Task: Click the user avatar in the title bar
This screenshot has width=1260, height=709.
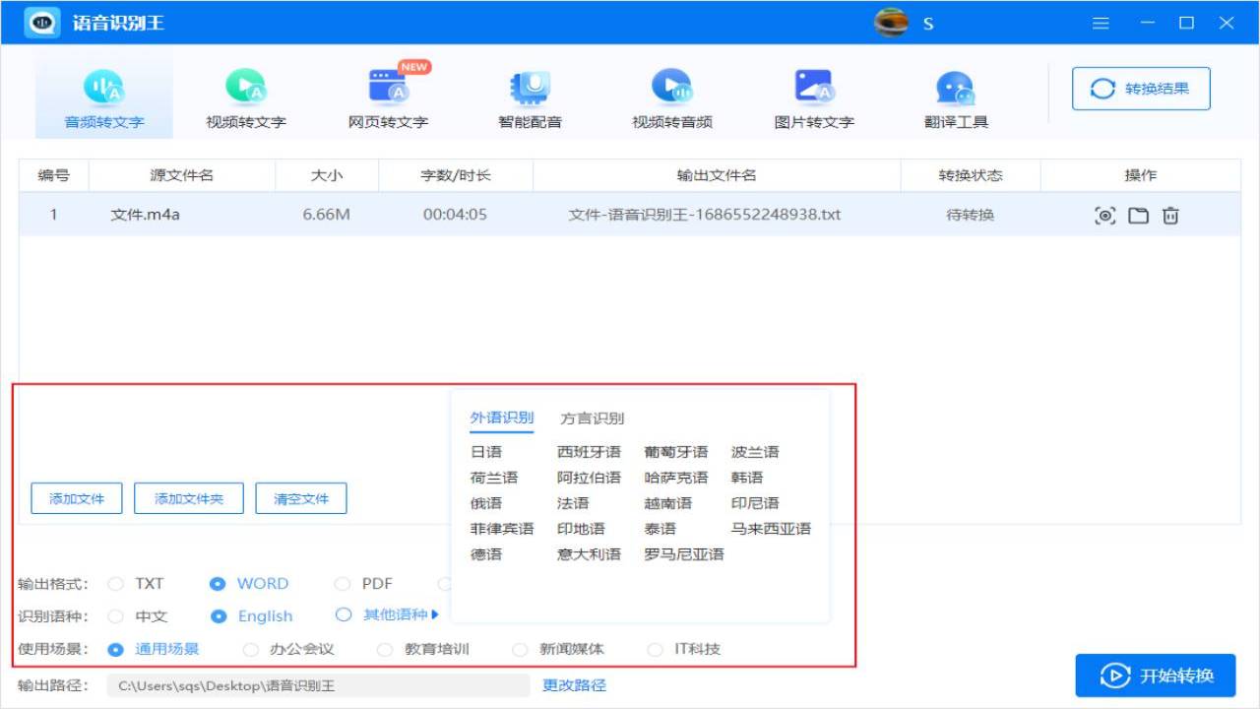Action: tap(891, 22)
